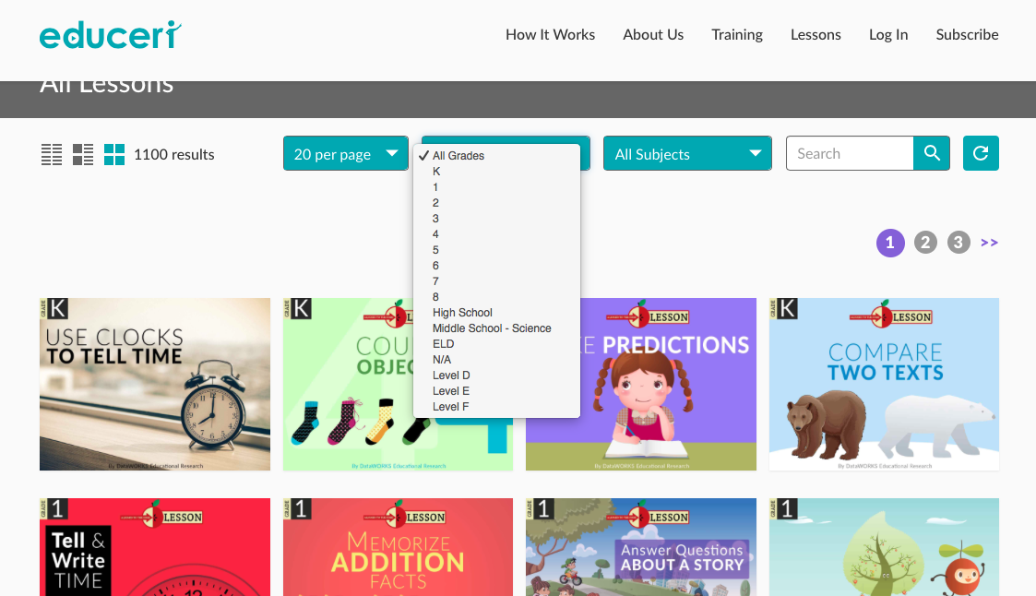Open the Use Clocks To Tell Time lesson
1036x596 pixels.
[x=154, y=384]
